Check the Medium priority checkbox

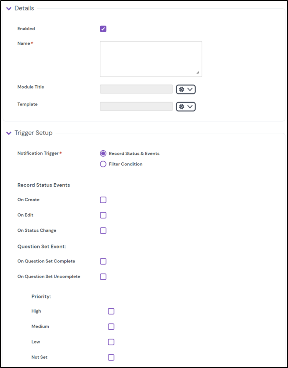pos(111,326)
